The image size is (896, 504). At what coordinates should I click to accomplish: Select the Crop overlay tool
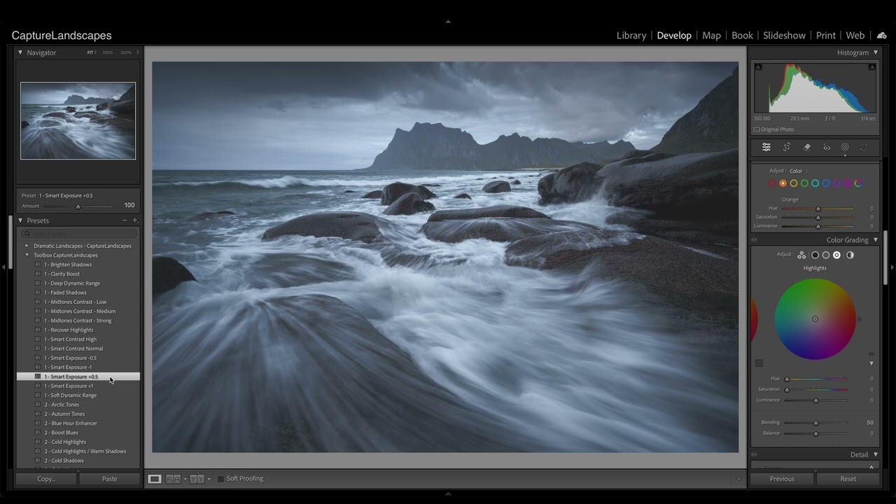click(x=787, y=147)
